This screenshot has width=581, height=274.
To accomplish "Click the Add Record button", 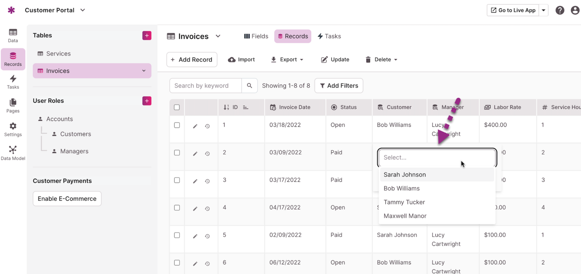I will pyautogui.click(x=192, y=60).
